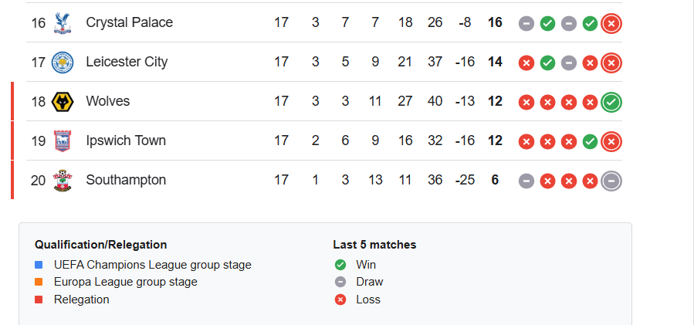Viewport: 694px width, 325px height.
Task: Open the Ipswich Town team page
Action: pyautogui.click(x=126, y=141)
